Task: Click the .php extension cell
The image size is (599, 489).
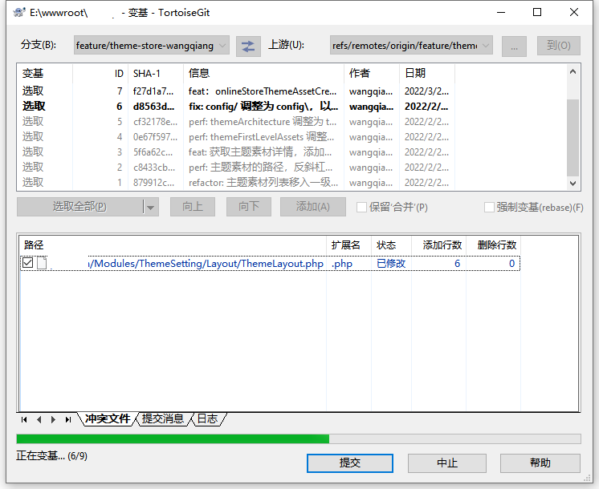Action: point(342,264)
